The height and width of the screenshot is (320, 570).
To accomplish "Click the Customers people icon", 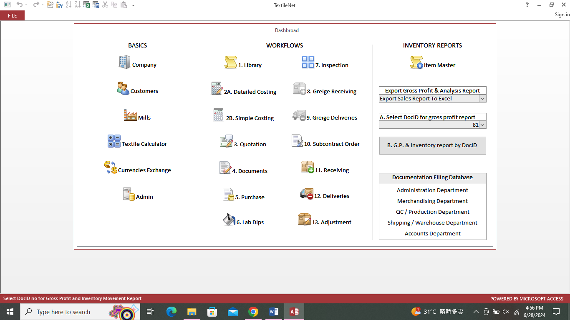I will pyautogui.click(x=123, y=88).
